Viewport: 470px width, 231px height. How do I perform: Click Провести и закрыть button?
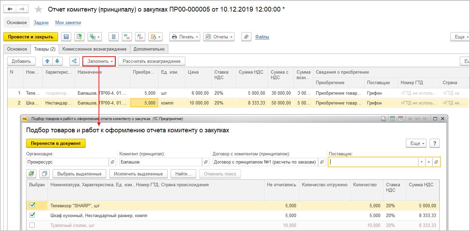click(31, 37)
